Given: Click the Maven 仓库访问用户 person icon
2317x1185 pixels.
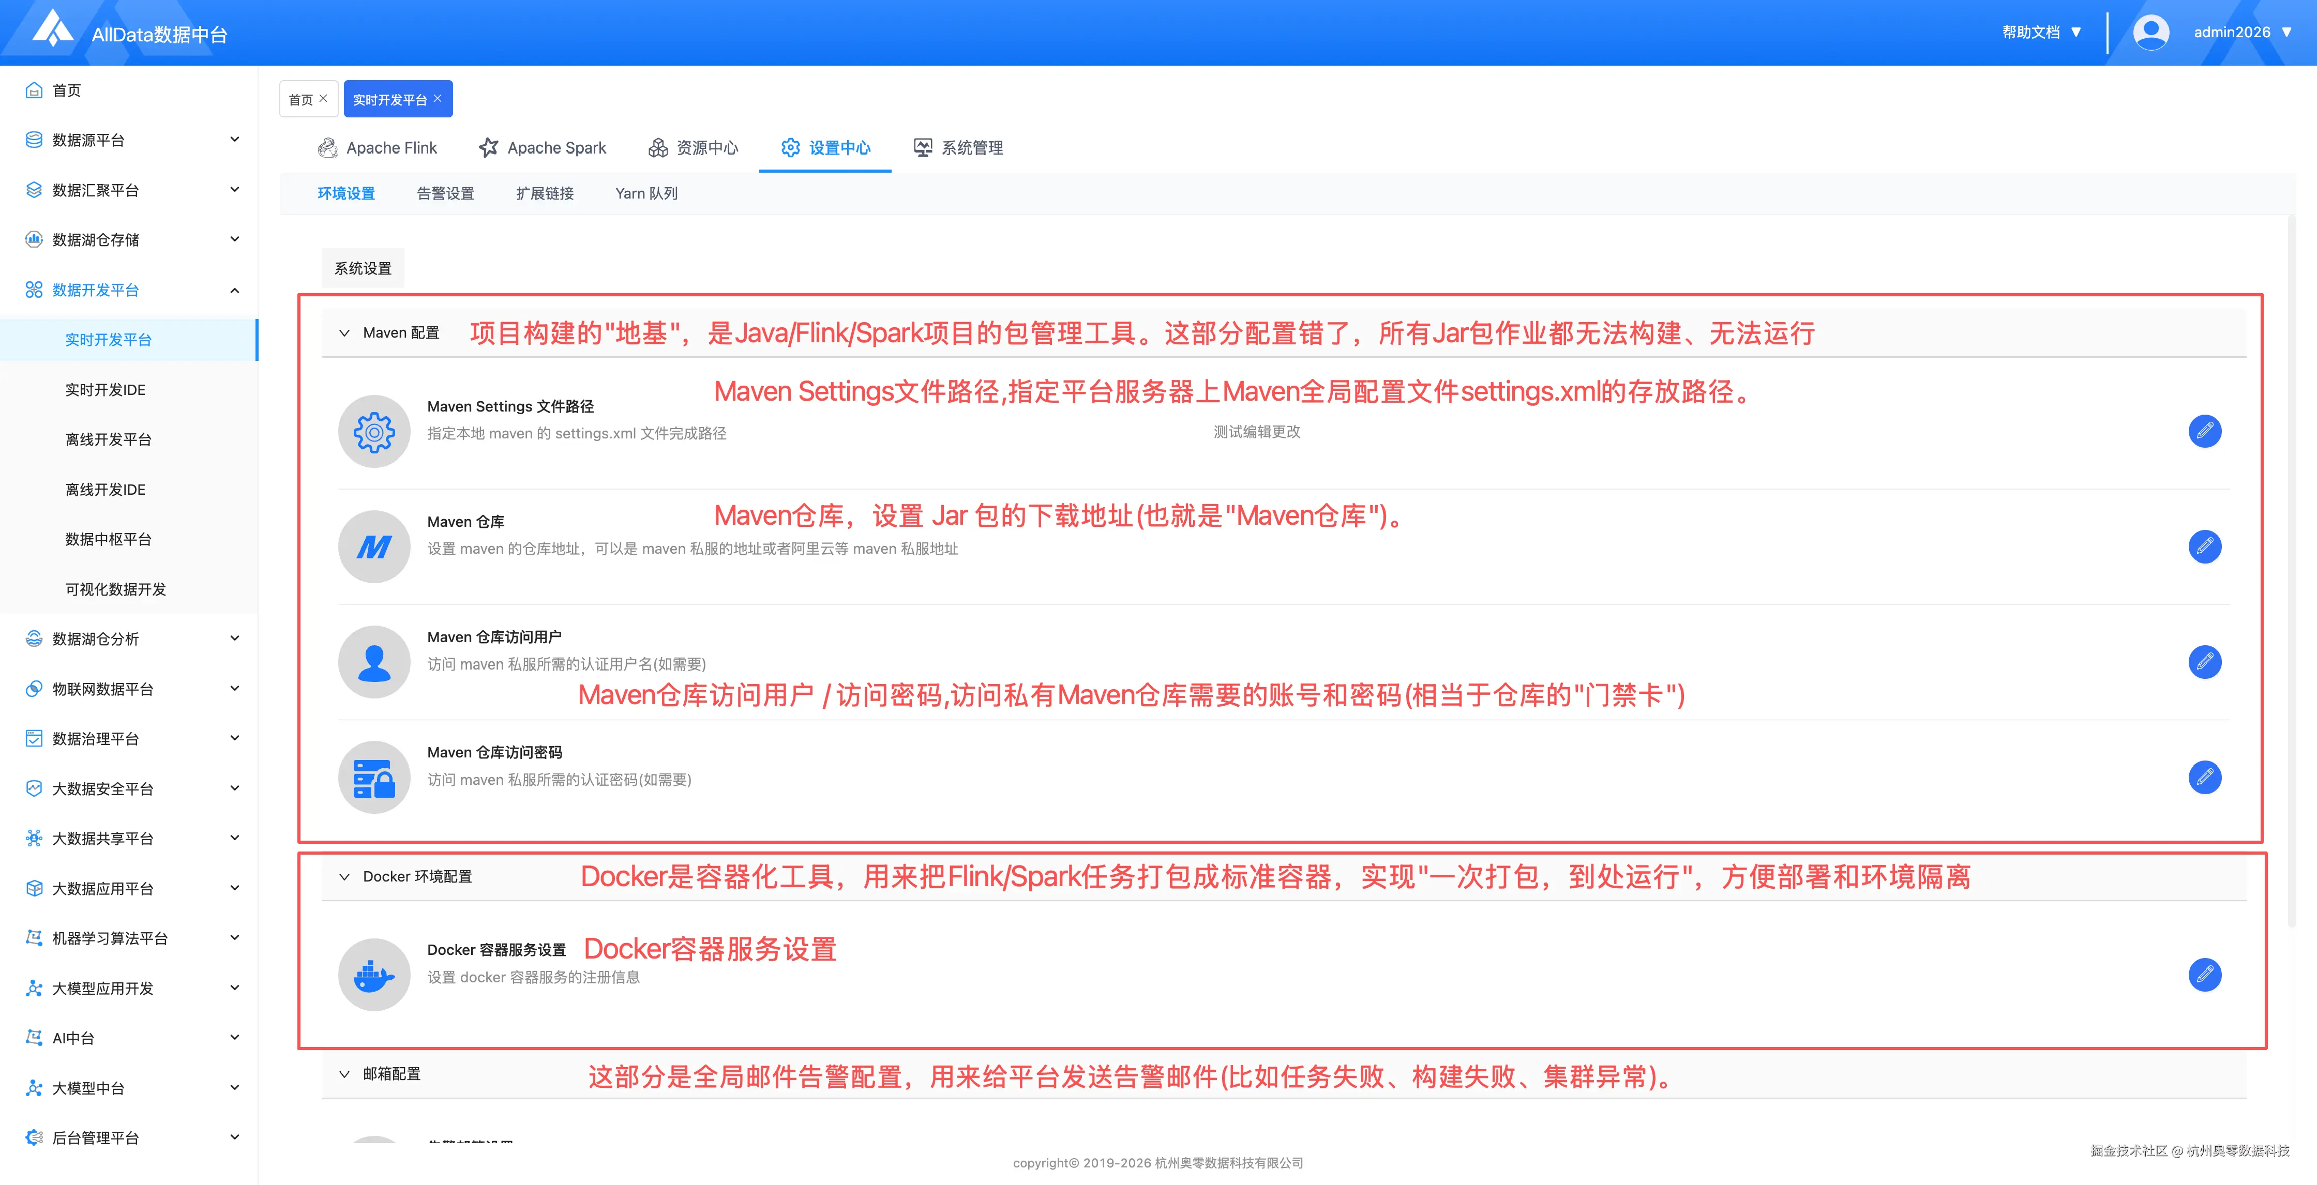Looking at the screenshot, I should (374, 662).
